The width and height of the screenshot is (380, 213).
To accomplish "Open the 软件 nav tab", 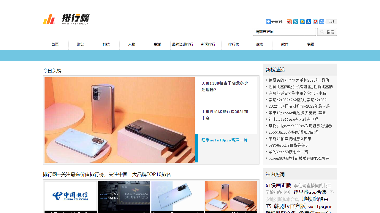I will [285, 44].
